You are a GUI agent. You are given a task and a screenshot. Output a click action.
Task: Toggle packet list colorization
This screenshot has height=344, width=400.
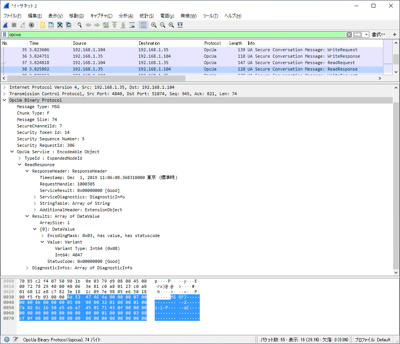pyautogui.click(x=143, y=25)
